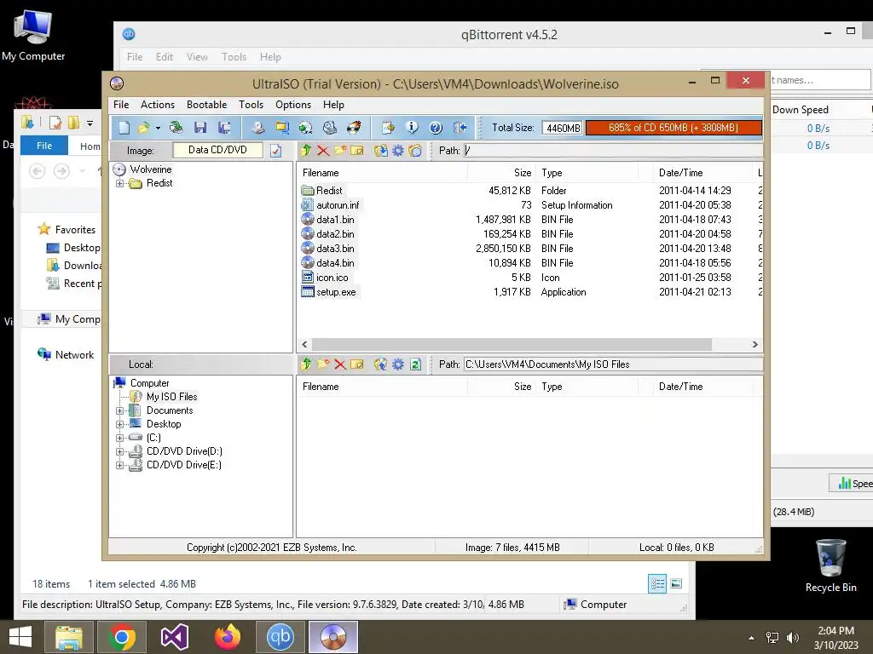Click the New Folder icon in Local pane toolbar

click(323, 364)
